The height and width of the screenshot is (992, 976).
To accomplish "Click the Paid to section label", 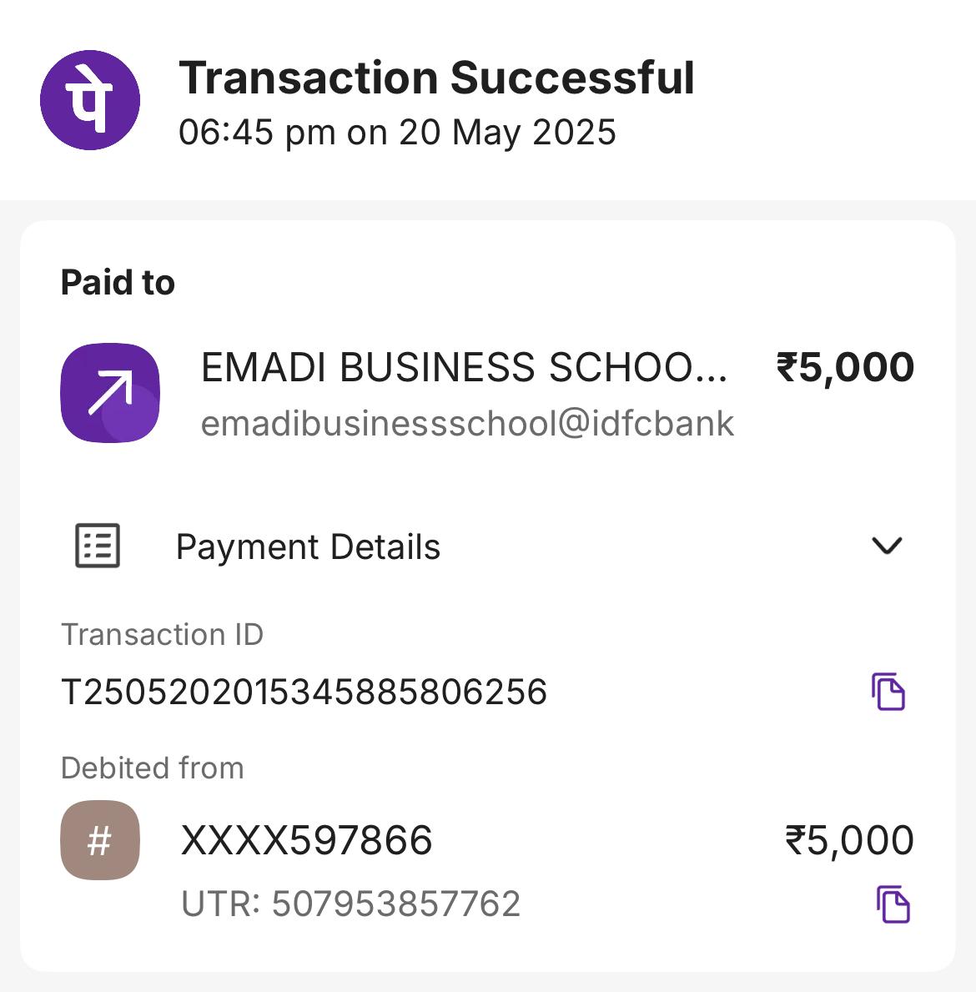I will coord(118,283).
